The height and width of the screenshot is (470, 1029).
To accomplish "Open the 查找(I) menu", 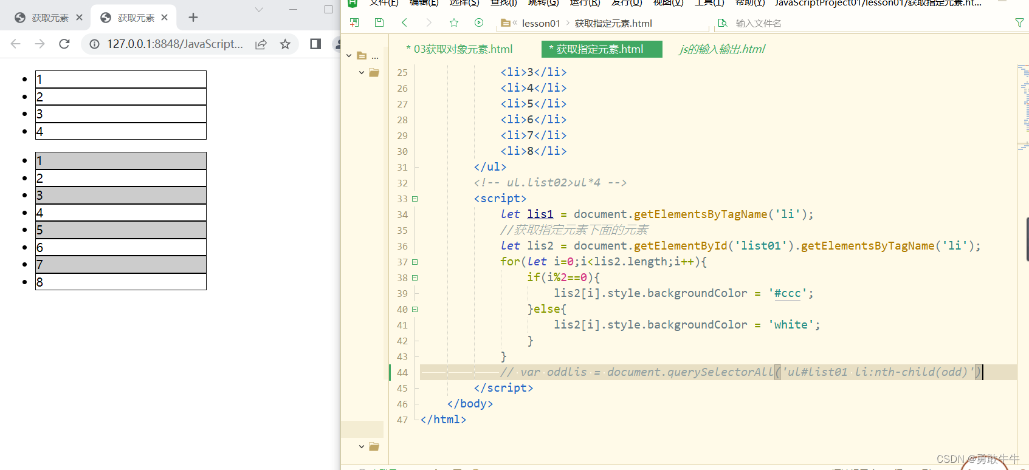I will click(504, 3).
